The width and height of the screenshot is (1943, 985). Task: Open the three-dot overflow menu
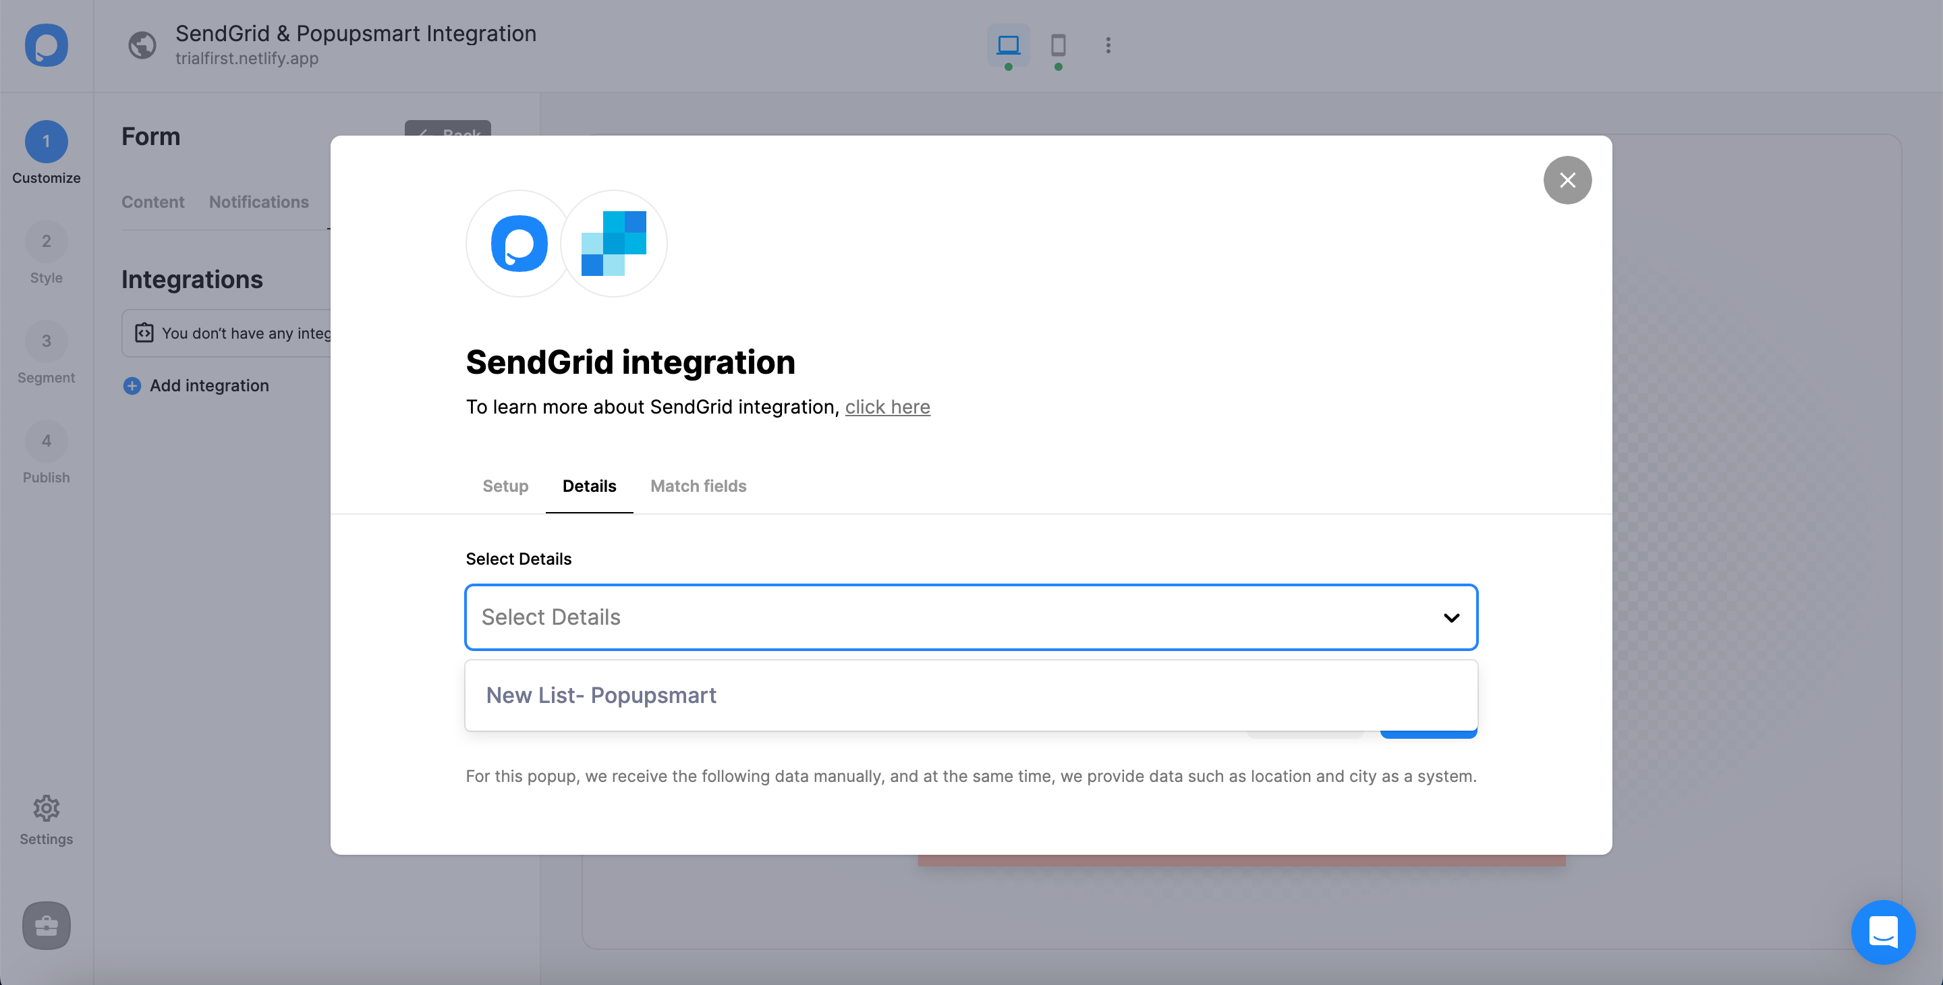point(1108,45)
